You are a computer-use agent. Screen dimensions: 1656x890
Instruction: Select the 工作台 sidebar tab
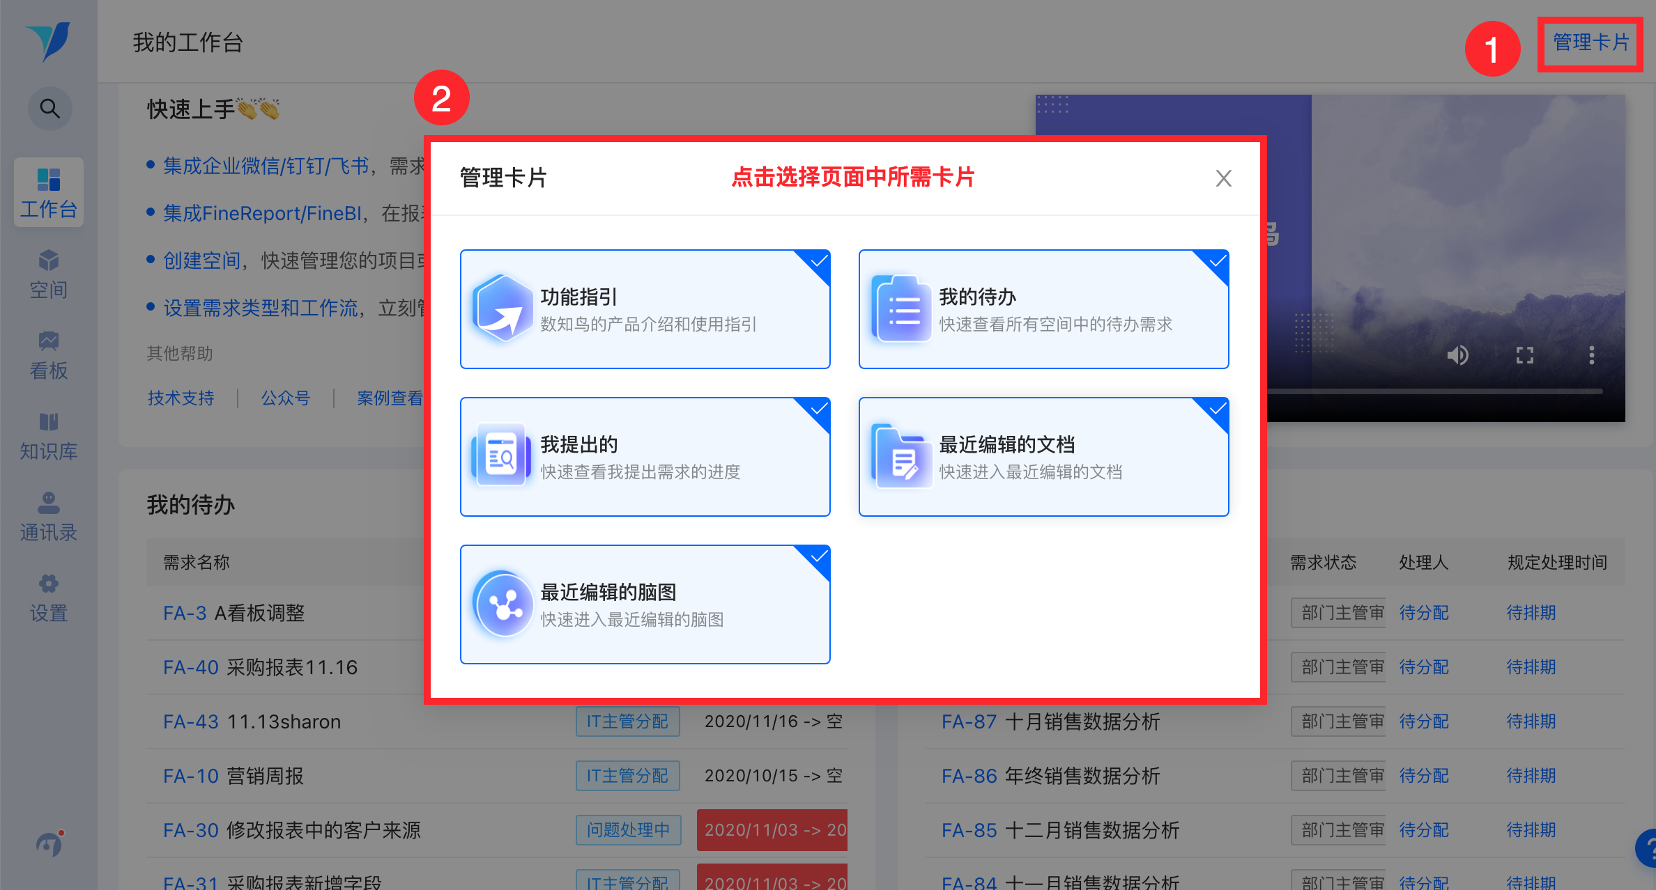(49, 192)
